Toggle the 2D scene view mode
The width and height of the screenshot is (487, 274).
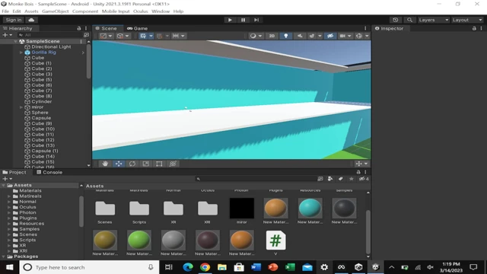(x=272, y=36)
